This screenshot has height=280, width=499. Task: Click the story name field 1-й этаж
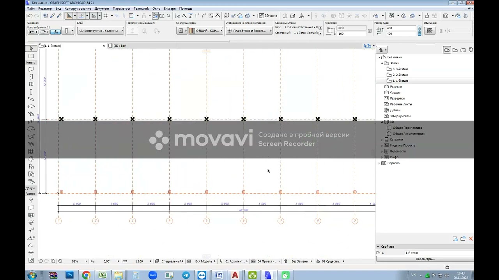coord(439,253)
